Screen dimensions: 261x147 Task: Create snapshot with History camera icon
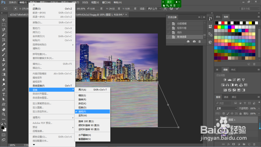[x=194, y=41]
